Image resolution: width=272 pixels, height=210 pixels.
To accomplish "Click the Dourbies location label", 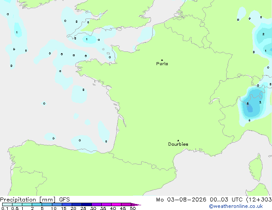I will [178, 144].
